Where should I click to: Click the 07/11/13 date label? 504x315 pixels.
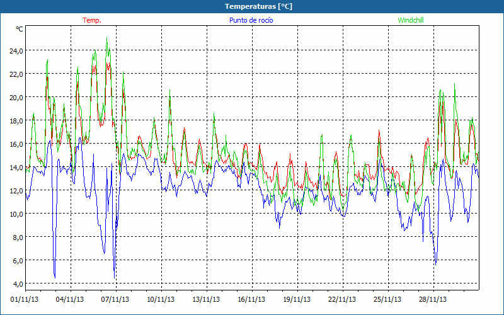[x=115, y=299]
